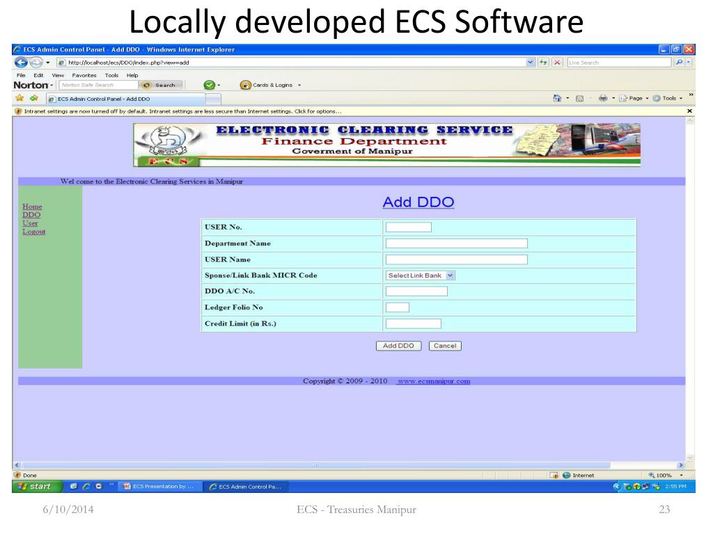
Task: Click the address bar URL field
Action: click(291, 62)
